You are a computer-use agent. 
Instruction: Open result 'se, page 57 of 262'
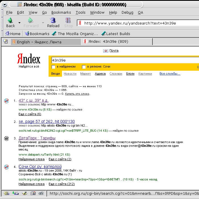point(47,121)
